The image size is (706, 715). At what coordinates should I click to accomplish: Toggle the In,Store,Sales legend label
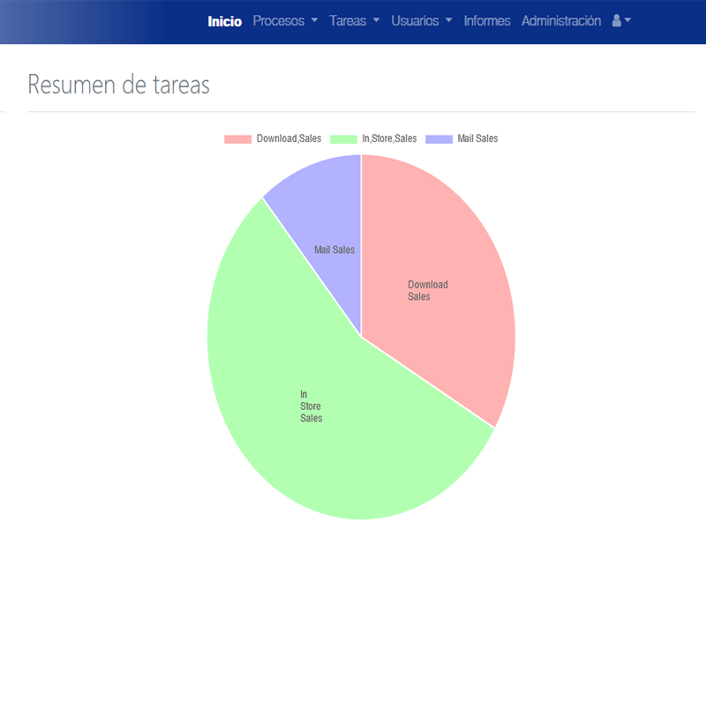(x=389, y=139)
